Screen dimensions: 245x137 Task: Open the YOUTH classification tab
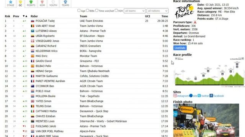[53, 3]
